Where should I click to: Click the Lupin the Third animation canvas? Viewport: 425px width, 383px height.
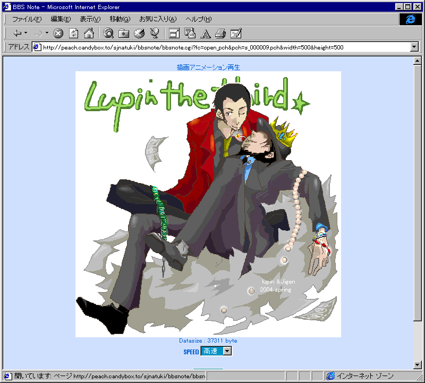[208, 204]
